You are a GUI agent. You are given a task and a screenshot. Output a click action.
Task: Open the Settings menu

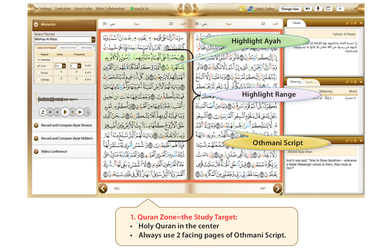pyautogui.click(x=45, y=9)
